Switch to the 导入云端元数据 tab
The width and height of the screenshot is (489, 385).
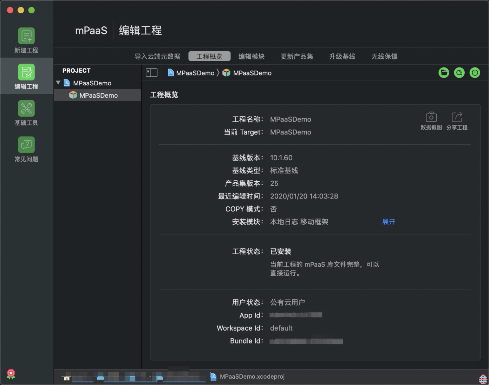coord(157,56)
